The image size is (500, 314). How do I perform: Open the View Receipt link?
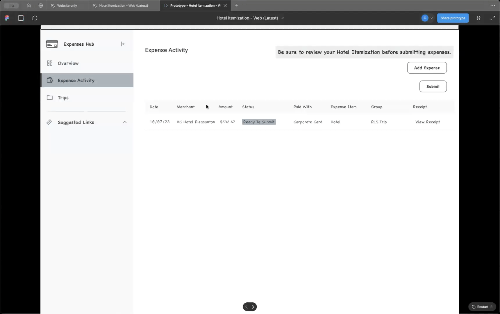pyautogui.click(x=427, y=122)
